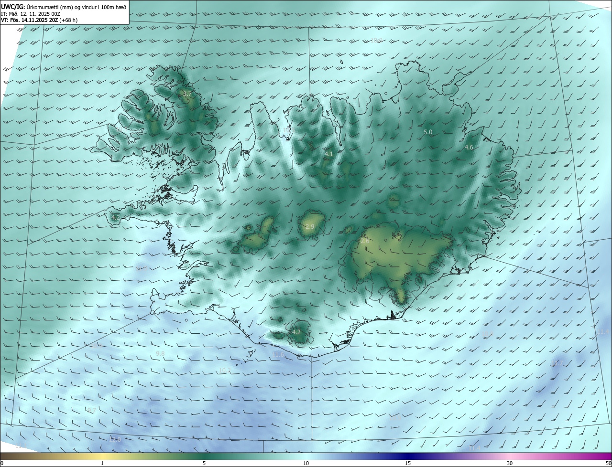The height and width of the screenshot is (467, 612).
Task: Click the 0 tick label on the color scale
Action: click(x=2, y=463)
